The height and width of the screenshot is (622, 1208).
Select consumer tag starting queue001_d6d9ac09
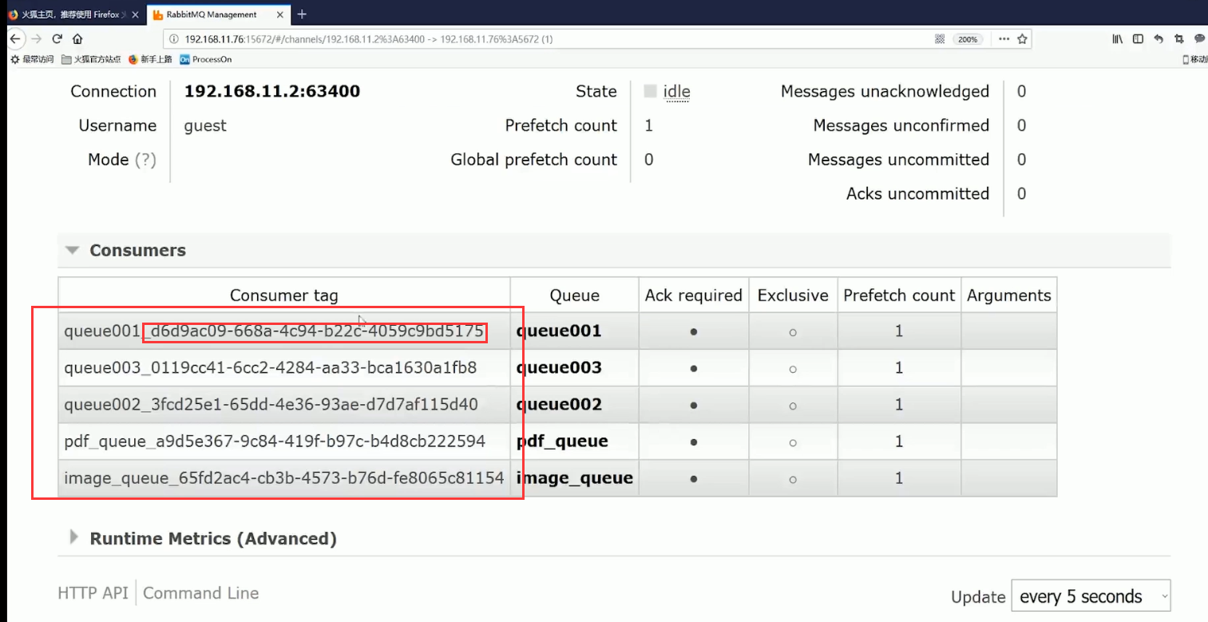274,331
